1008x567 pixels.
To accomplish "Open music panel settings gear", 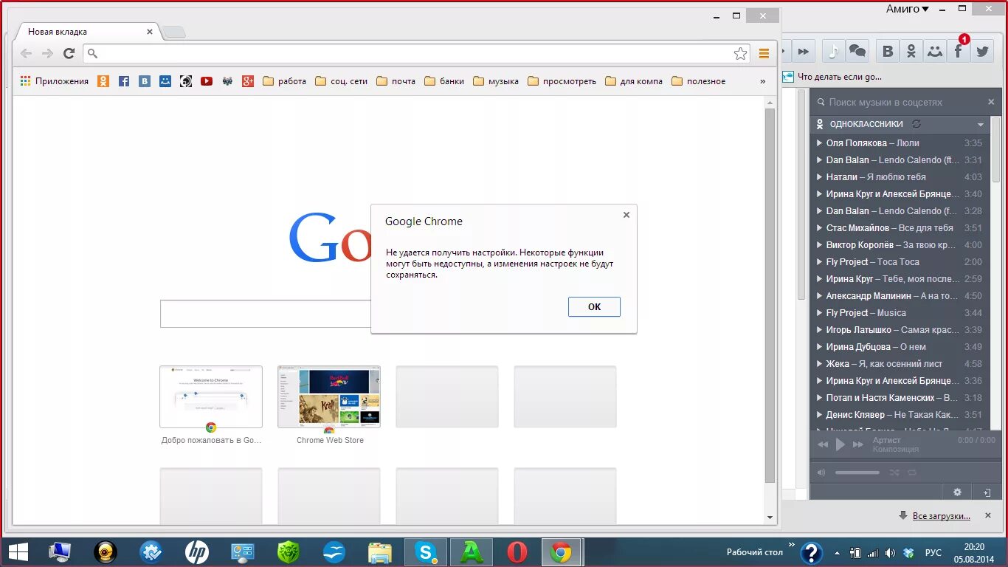I will pos(957,492).
